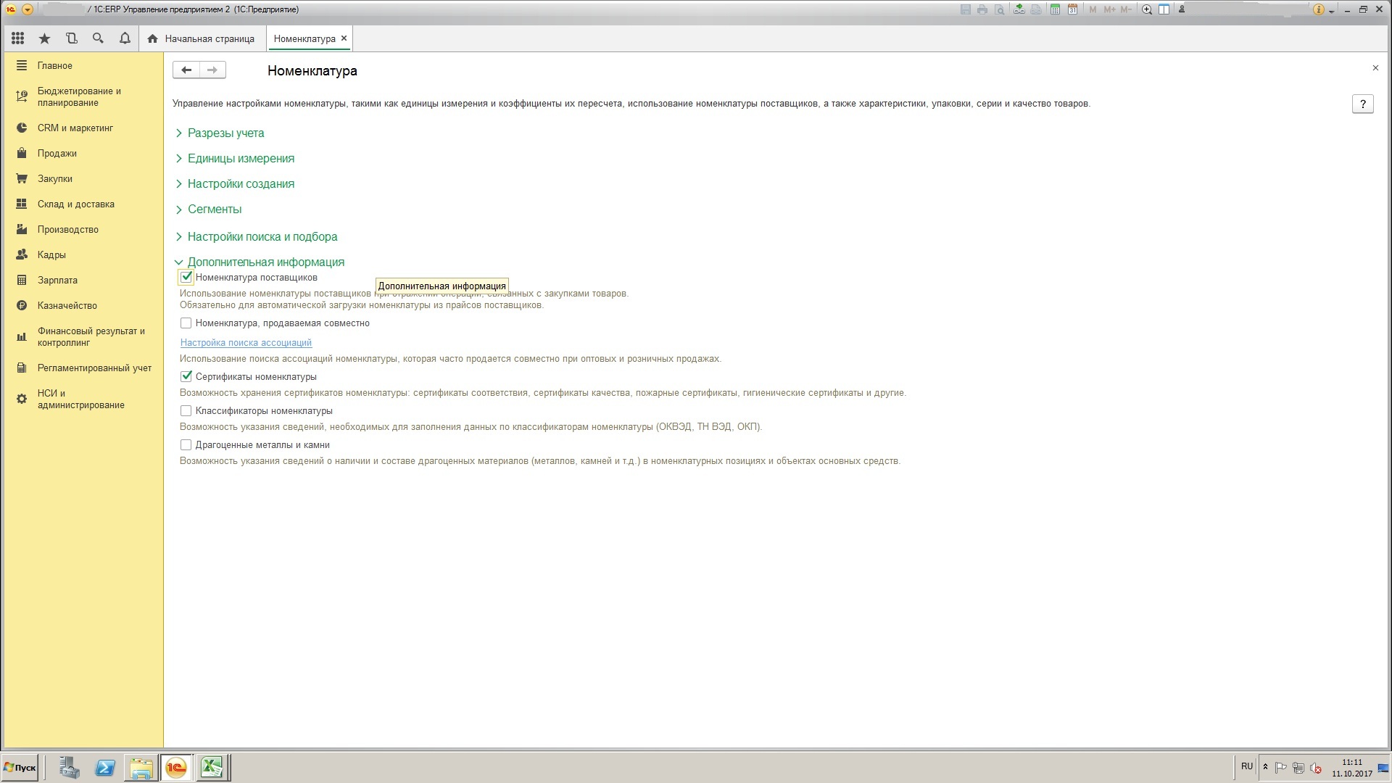1392x783 pixels.
Task: Open Favorites star icon
Action: (x=44, y=38)
